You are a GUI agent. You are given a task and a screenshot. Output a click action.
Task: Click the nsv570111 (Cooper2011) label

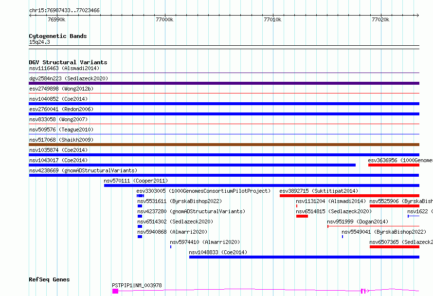click(136, 181)
